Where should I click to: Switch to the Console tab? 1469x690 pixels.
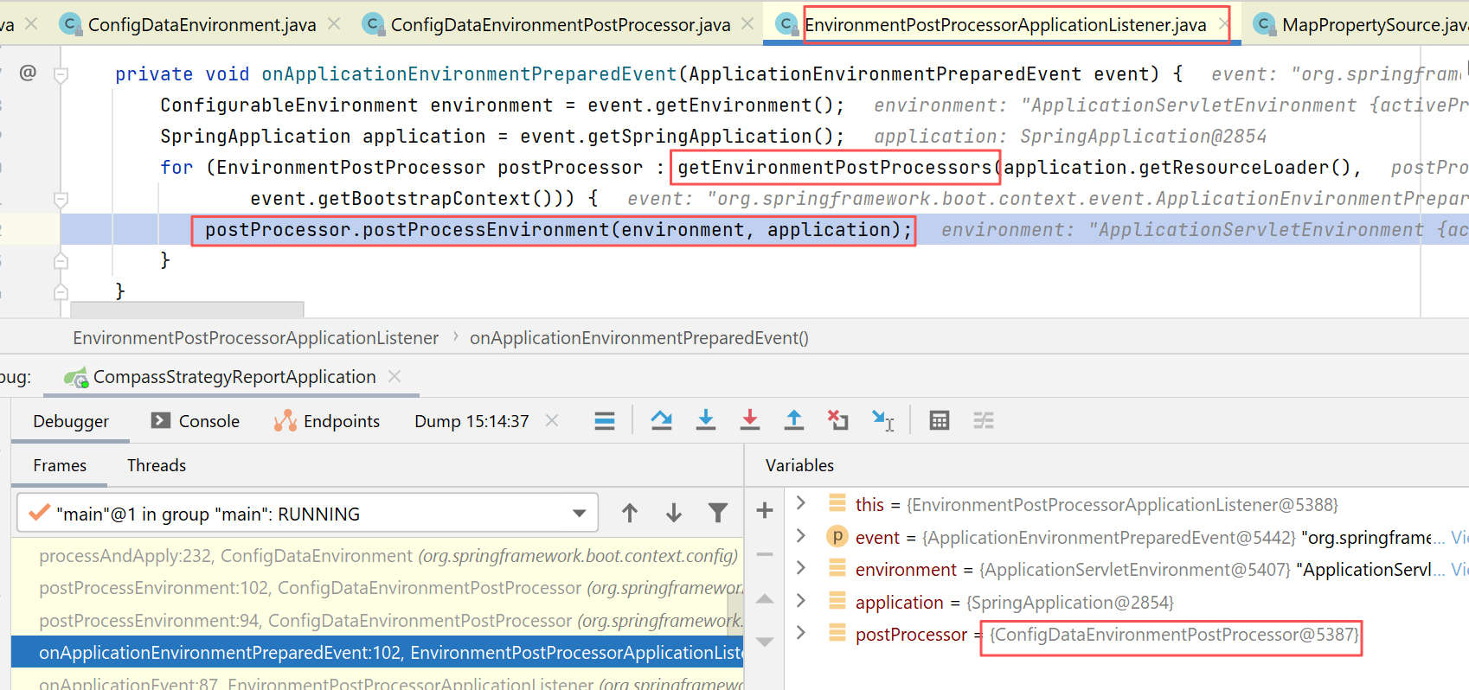(196, 421)
